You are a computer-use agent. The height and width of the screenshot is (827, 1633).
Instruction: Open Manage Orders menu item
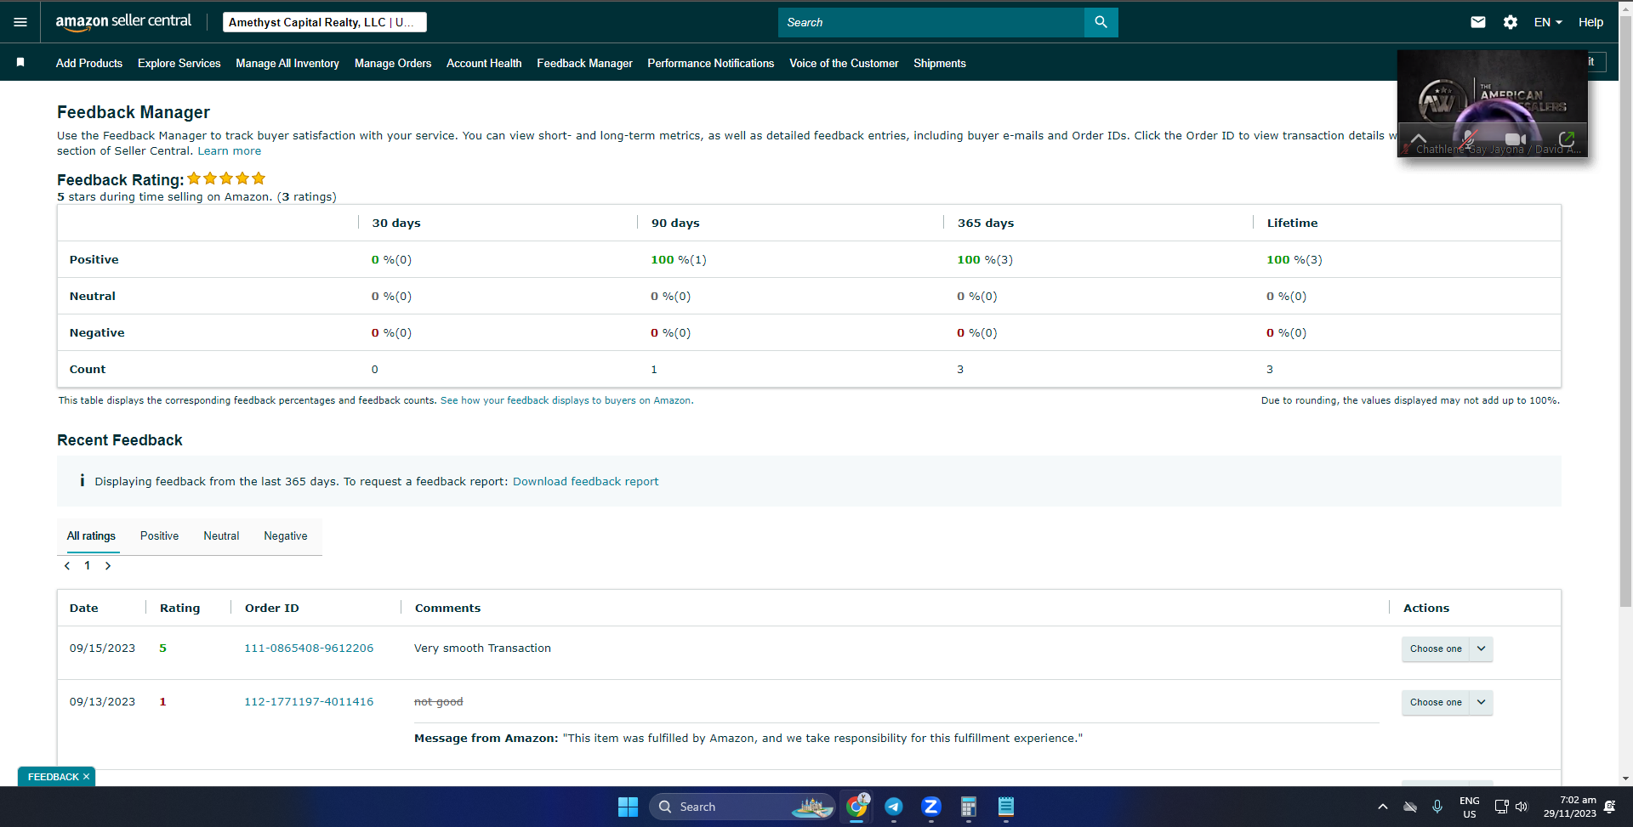393,63
